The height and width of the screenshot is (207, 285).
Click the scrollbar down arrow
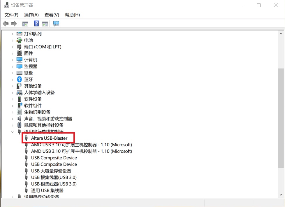coord(281,195)
